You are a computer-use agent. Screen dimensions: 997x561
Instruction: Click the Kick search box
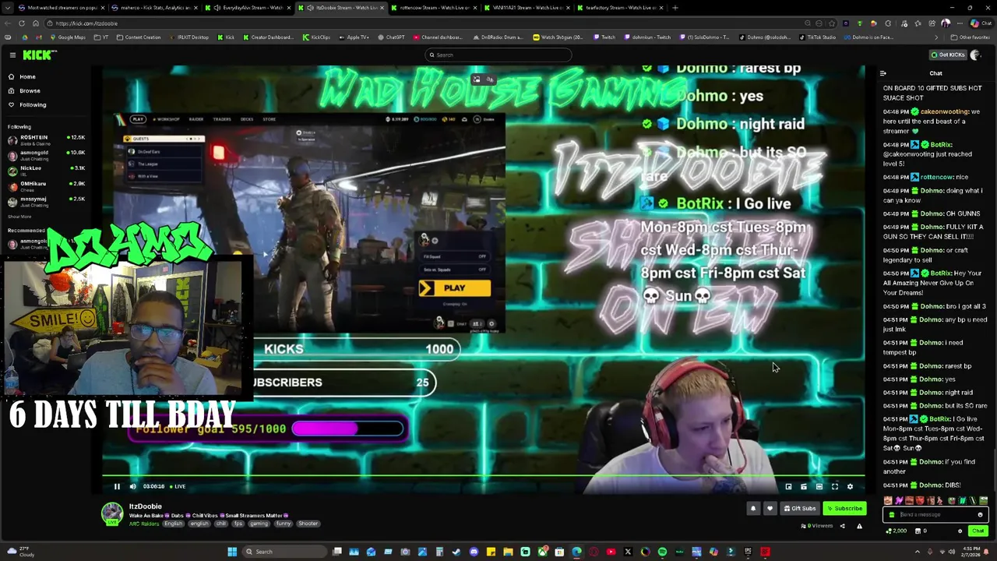498,55
